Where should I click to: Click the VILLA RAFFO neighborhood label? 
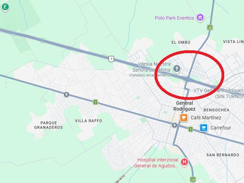click(x=89, y=121)
